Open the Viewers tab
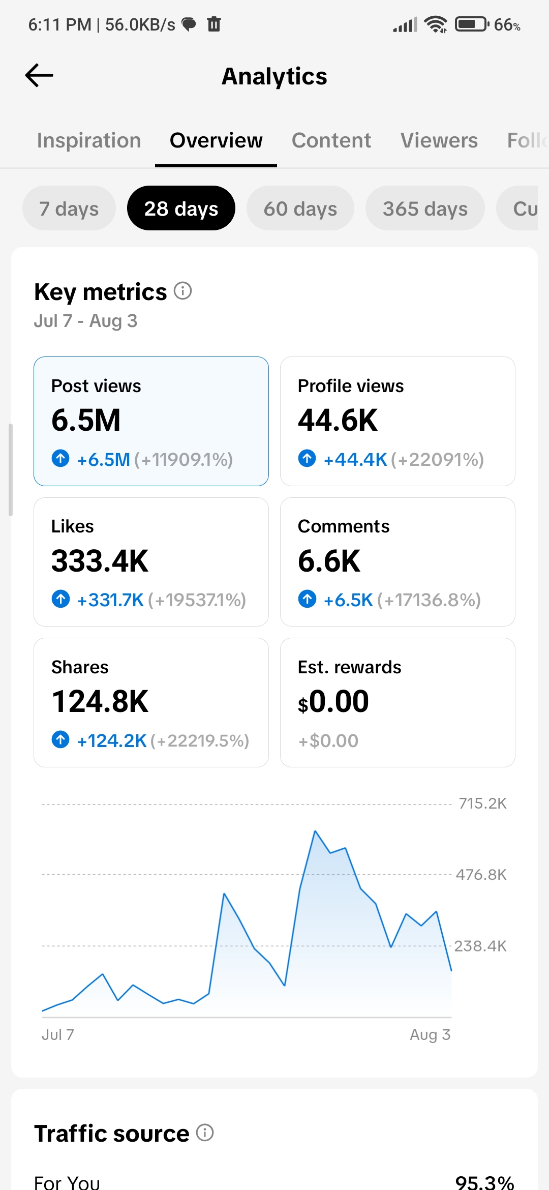The image size is (549, 1190). [439, 140]
